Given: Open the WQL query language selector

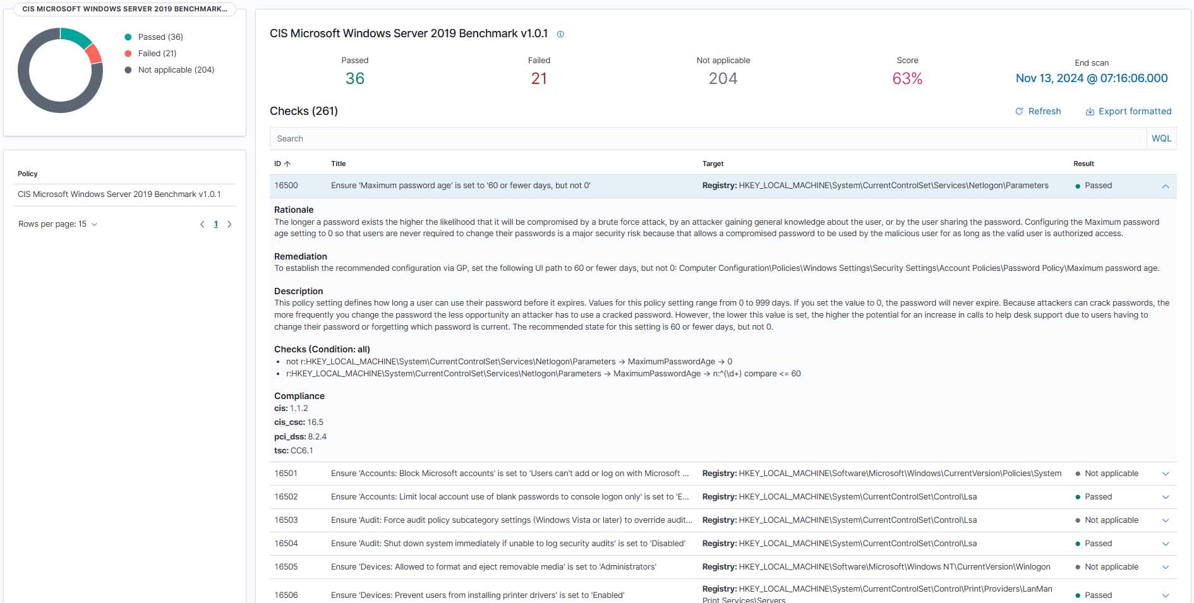Looking at the screenshot, I should [1161, 138].
